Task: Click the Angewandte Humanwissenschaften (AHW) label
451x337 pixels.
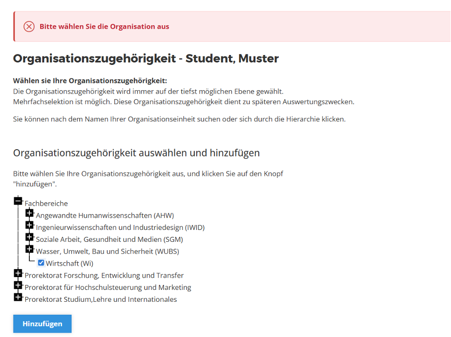Action: pyautogui.click(x=105, y=216)
